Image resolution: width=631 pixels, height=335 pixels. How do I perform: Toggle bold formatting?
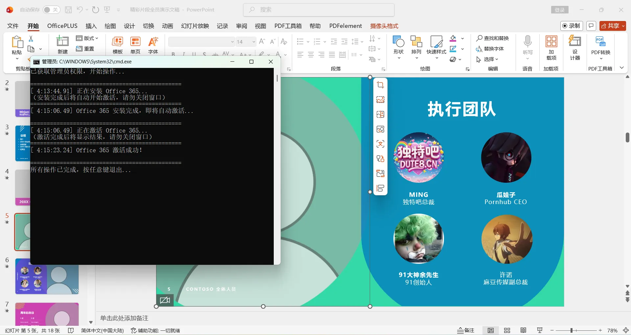[173, 54]
